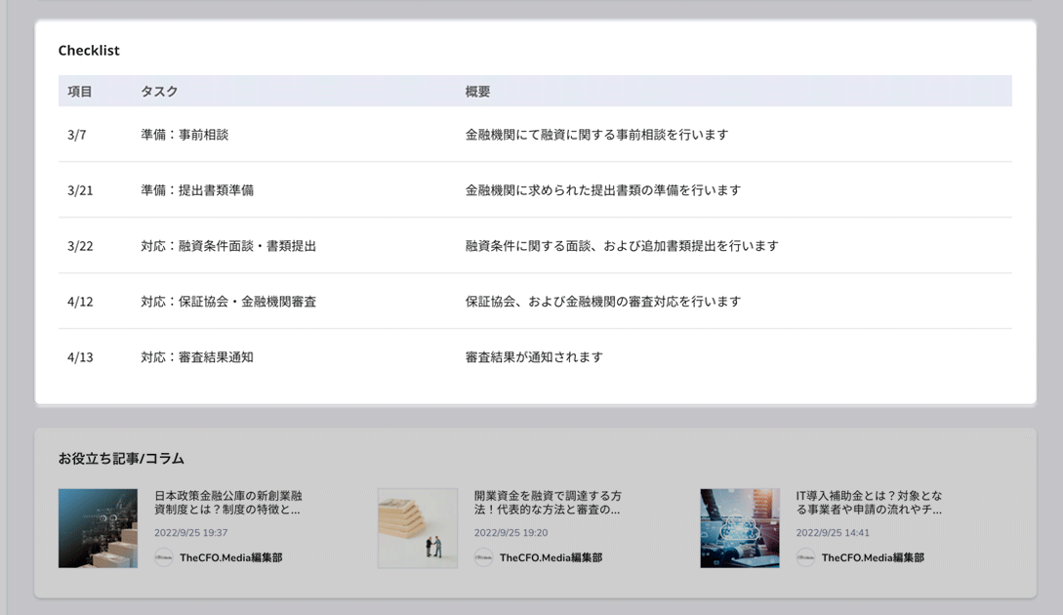
Task: Click author avatar under 開業資金 article
Action: click(483, 557)
